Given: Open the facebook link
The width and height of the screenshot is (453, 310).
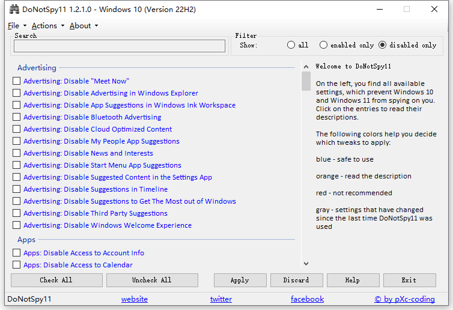Looking at the screenshot, I should coord(307,299).
